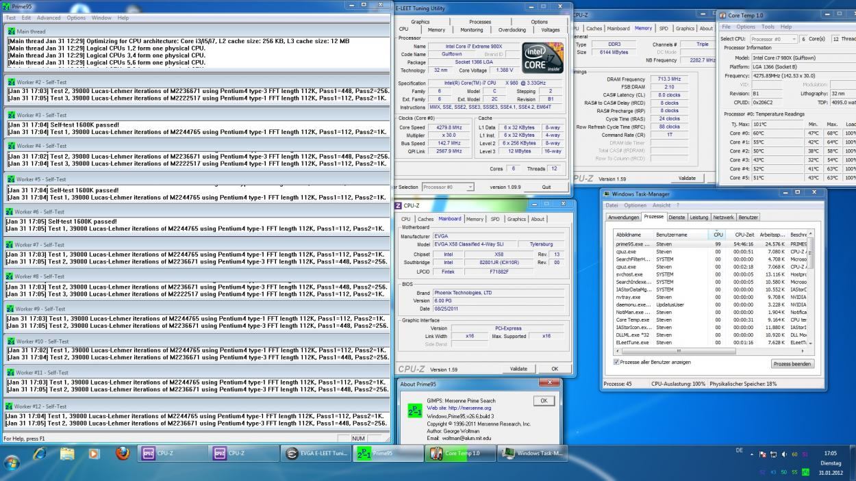
Task: Open Processor Selection dropdown in E-LEET
Action: pyautogui.click(x=448, y=187)
